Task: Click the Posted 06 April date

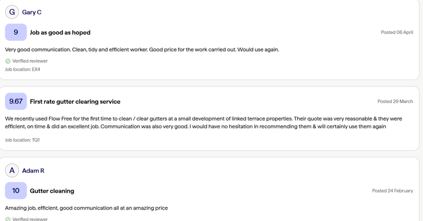Action: (x=397, y=32)
